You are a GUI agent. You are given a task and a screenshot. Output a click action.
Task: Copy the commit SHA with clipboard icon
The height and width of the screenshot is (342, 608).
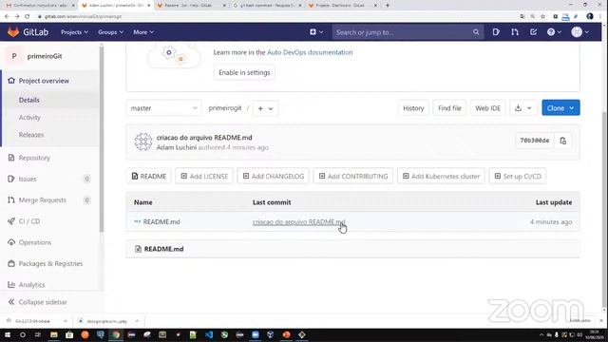(x=563, y=141)
